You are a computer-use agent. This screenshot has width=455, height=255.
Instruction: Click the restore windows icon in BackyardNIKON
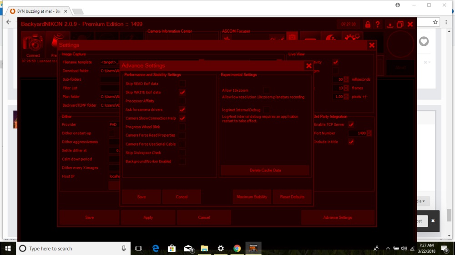pos(400,25)
